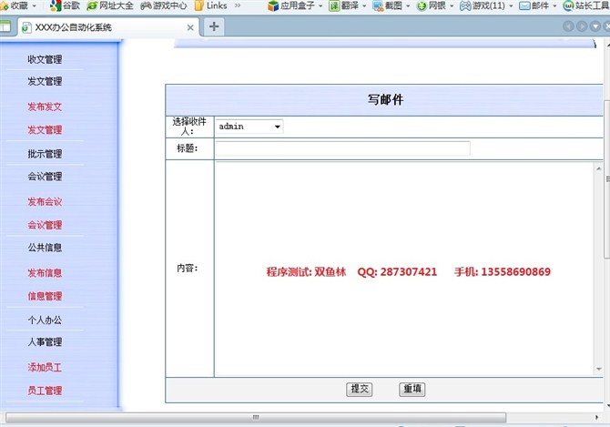Expand the 邮件 dropdown arrow

[x=554, y=5]
